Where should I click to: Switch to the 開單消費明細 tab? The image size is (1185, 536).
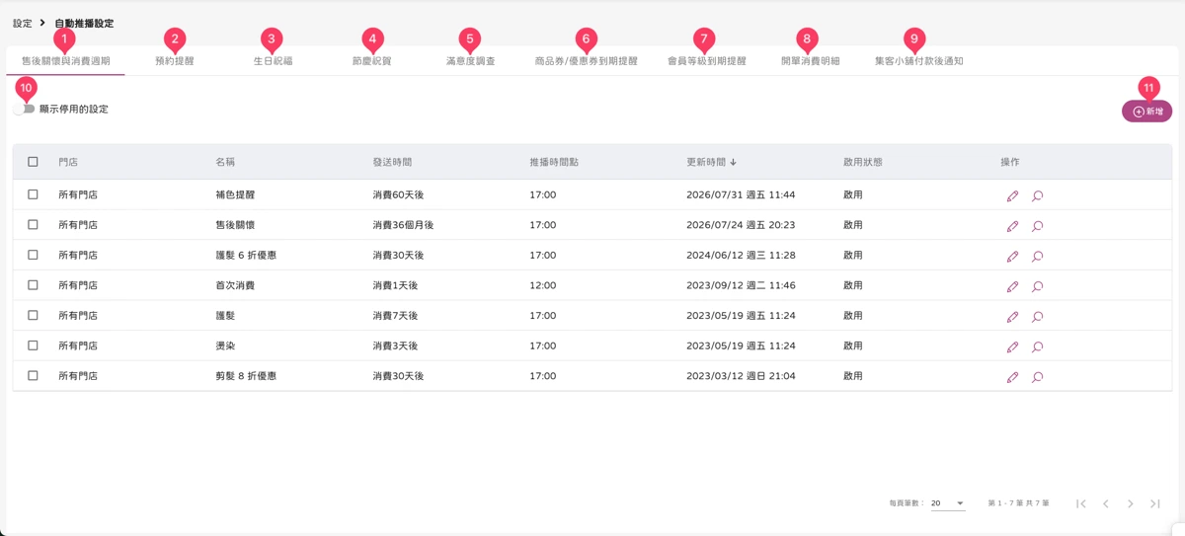[810, 61]
